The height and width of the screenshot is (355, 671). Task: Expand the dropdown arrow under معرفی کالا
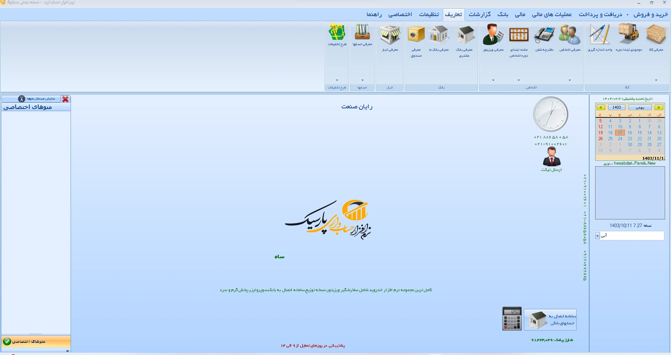[x=656, y=80]
